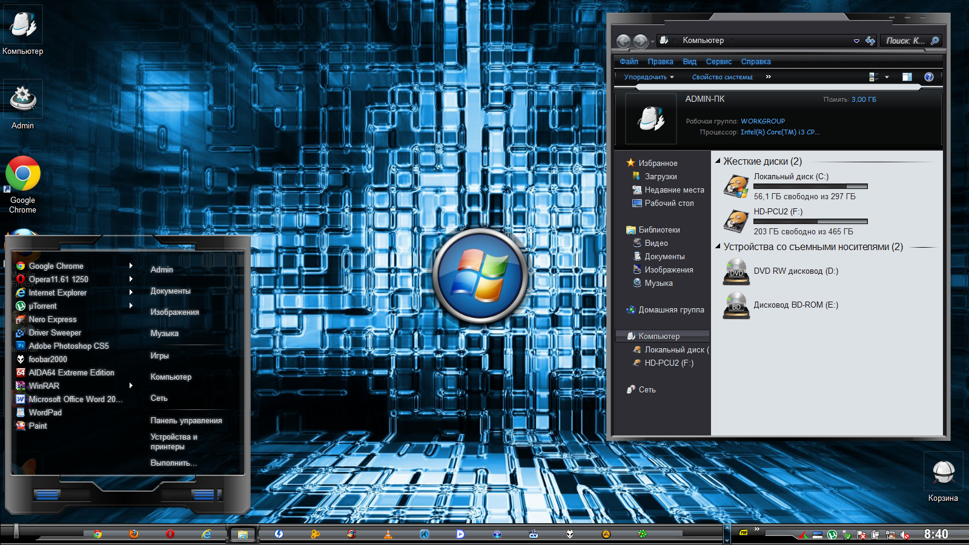Image resolution: width=969 pixels, height=545 pixels.
Task: Click Свойства системы button
Action: [722, 77]
